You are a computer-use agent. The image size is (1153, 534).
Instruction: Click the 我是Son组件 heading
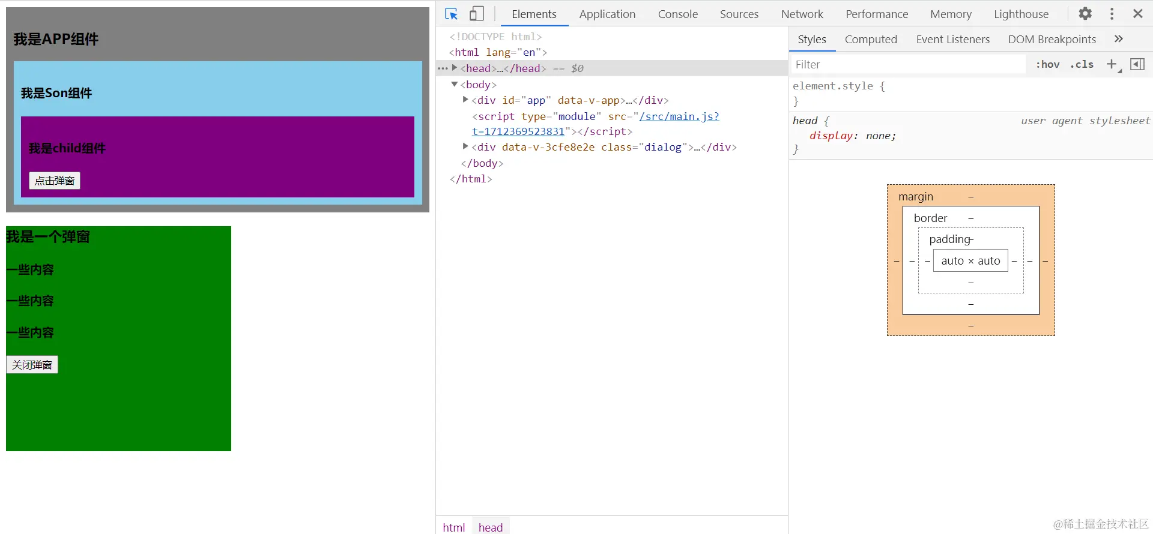pos(56,93)
